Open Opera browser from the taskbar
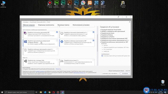 coord(54,92)
